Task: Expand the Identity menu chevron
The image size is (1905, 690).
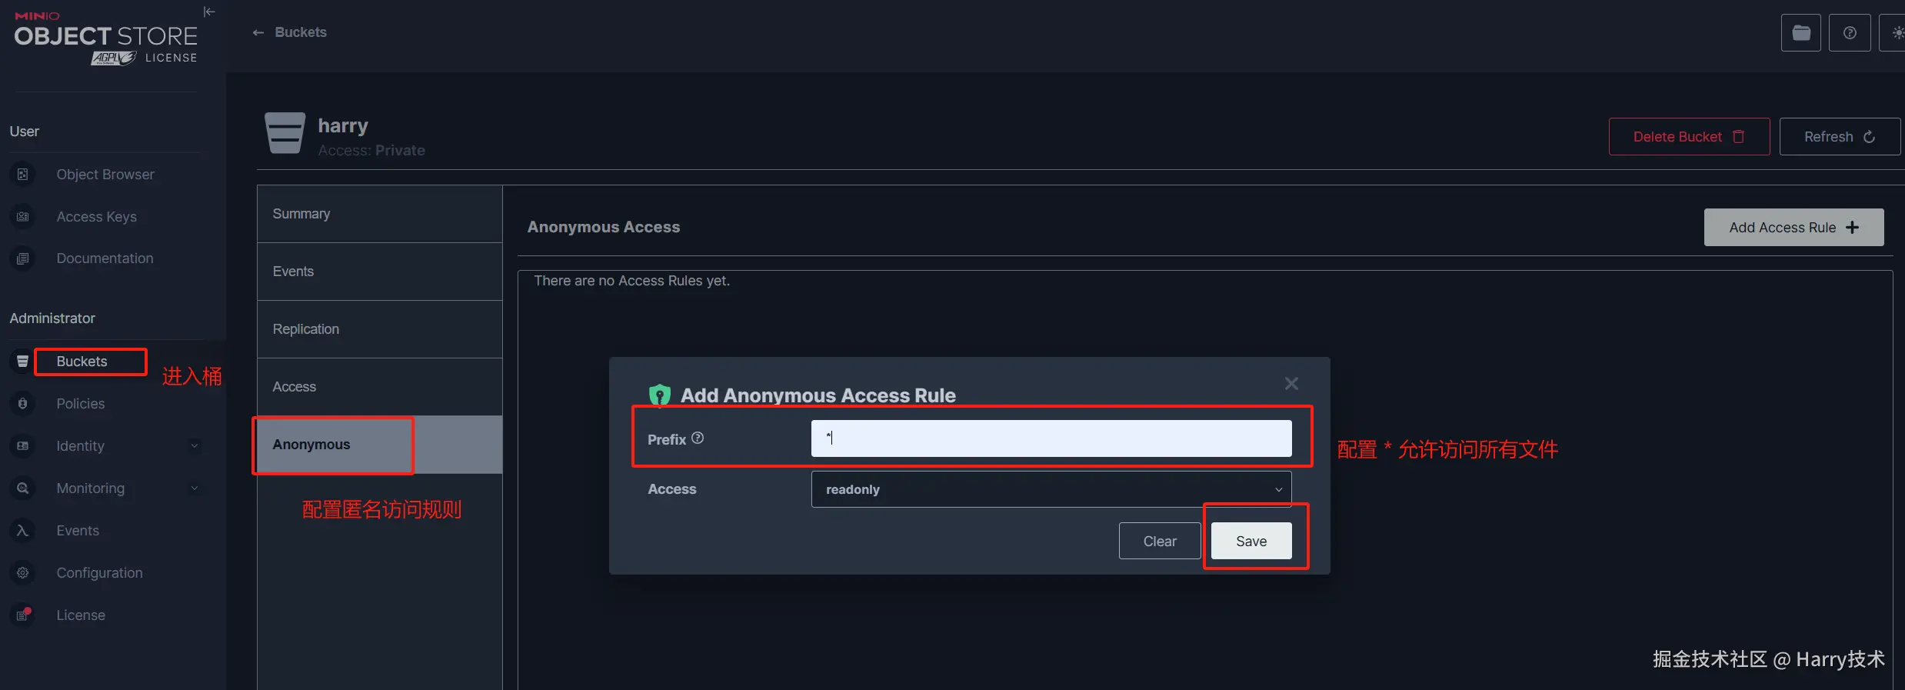Action: point(195,446)
